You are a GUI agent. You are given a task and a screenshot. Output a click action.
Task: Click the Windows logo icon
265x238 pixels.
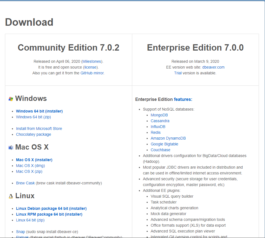11,99
